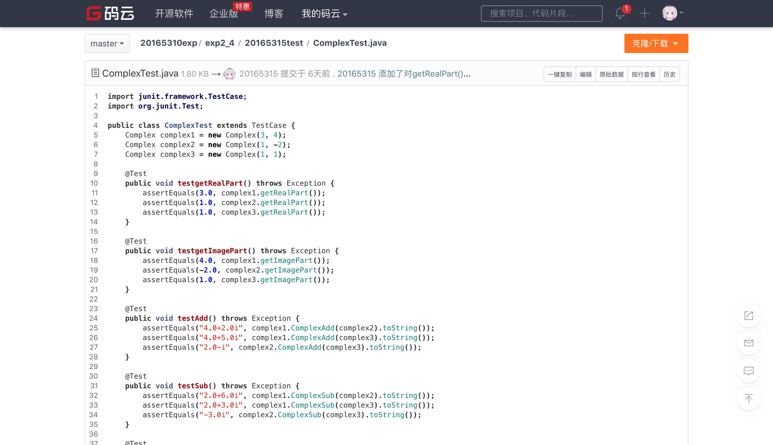Click the 一键复制 button
773x445 pixels.
click(560, 74)
